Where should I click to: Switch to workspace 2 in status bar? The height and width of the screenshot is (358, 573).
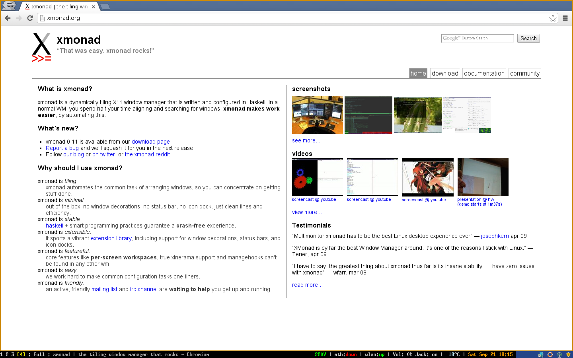tap(7, 354)
